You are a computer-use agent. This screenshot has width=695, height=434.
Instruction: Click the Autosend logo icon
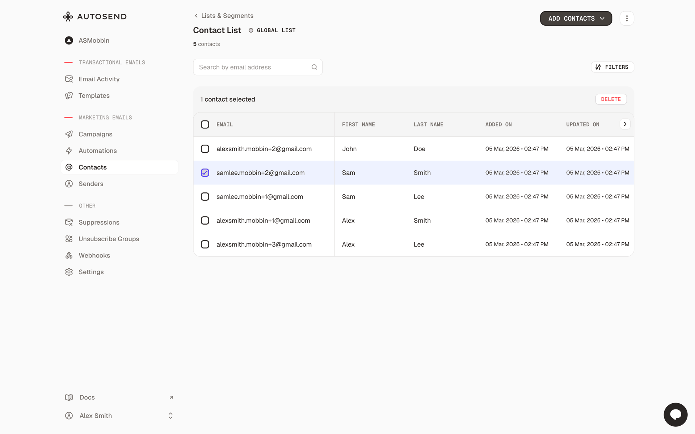click(x=68, y=17)
